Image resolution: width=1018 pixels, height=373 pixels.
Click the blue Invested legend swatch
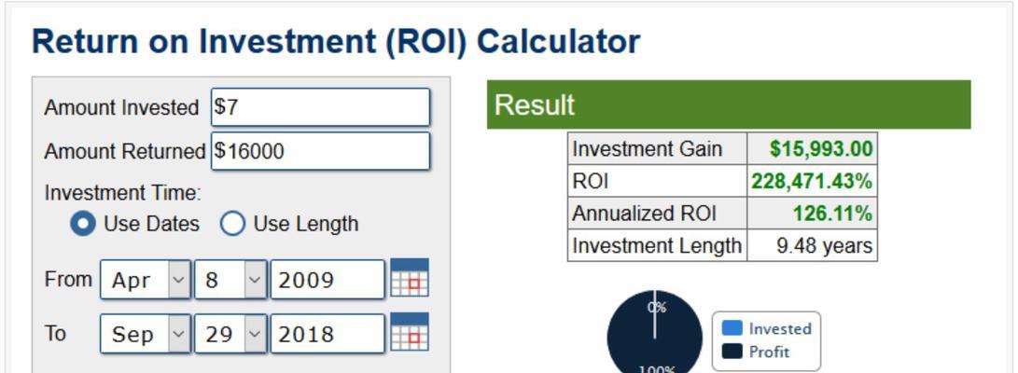click(732, 328)
